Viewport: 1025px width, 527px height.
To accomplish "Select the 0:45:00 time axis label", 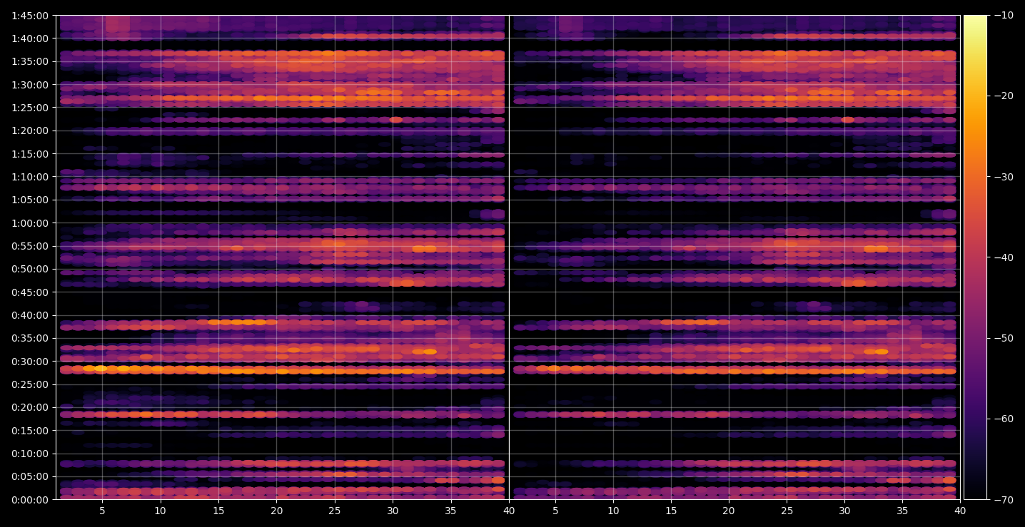I will coord(30,292).
